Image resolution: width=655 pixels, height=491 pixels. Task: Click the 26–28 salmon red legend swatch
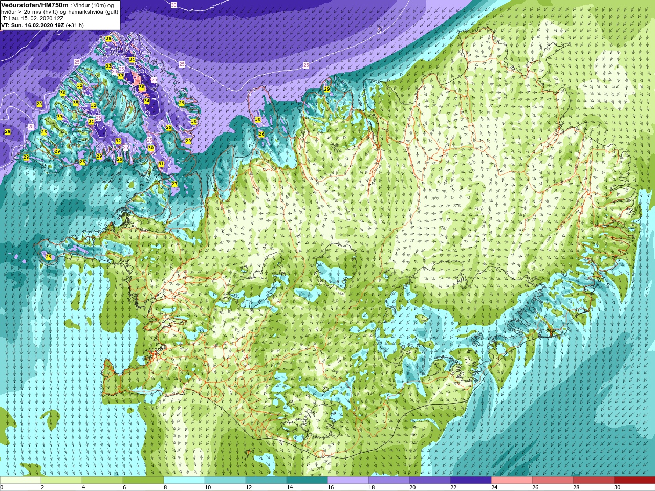(x=553, y=480)
